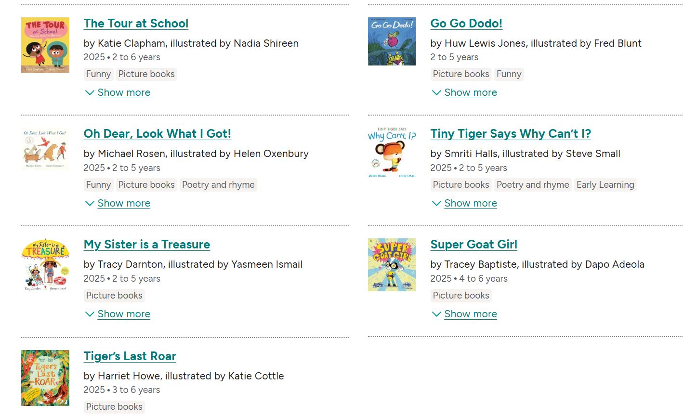Expand Show more under The Tour at School
Screen dimensions: 683x416
tap(123, 92)
